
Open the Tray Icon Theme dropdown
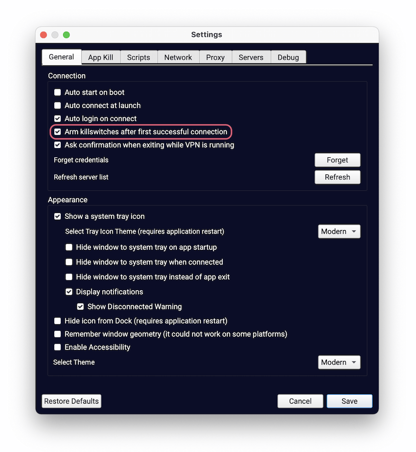click(339, 231)
